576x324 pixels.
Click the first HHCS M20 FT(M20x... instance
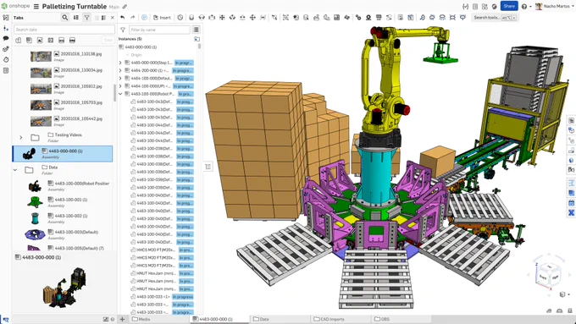162,250
